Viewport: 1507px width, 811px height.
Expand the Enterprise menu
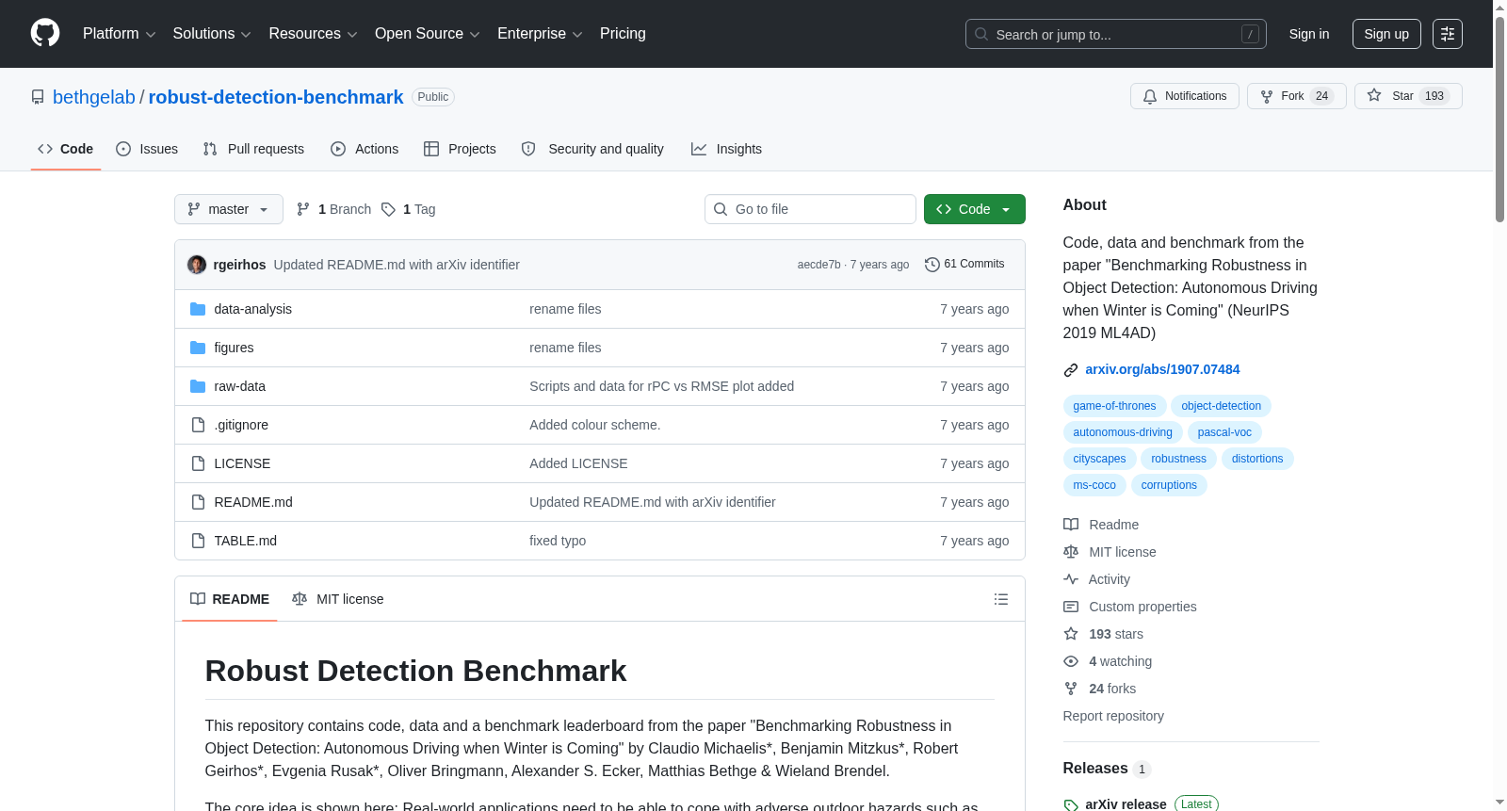pos(540,34)
